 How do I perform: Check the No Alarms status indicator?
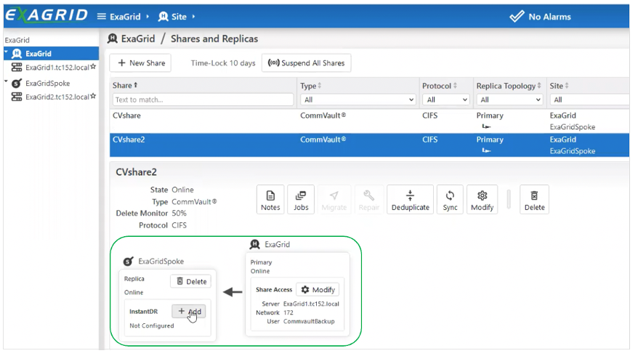[541, 17]
